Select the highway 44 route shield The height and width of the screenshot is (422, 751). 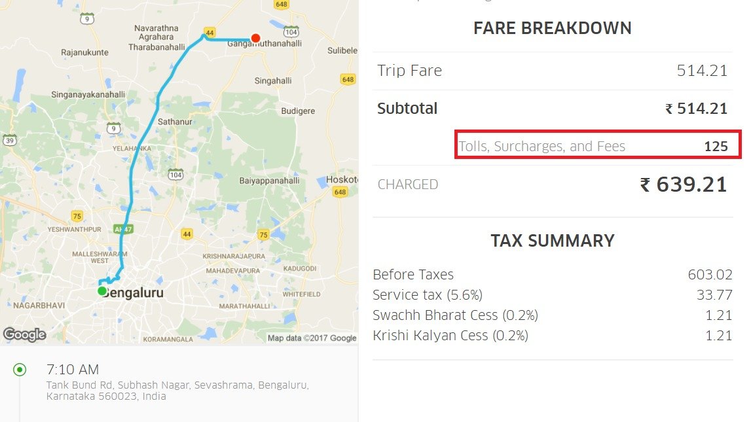click(210, 31)
